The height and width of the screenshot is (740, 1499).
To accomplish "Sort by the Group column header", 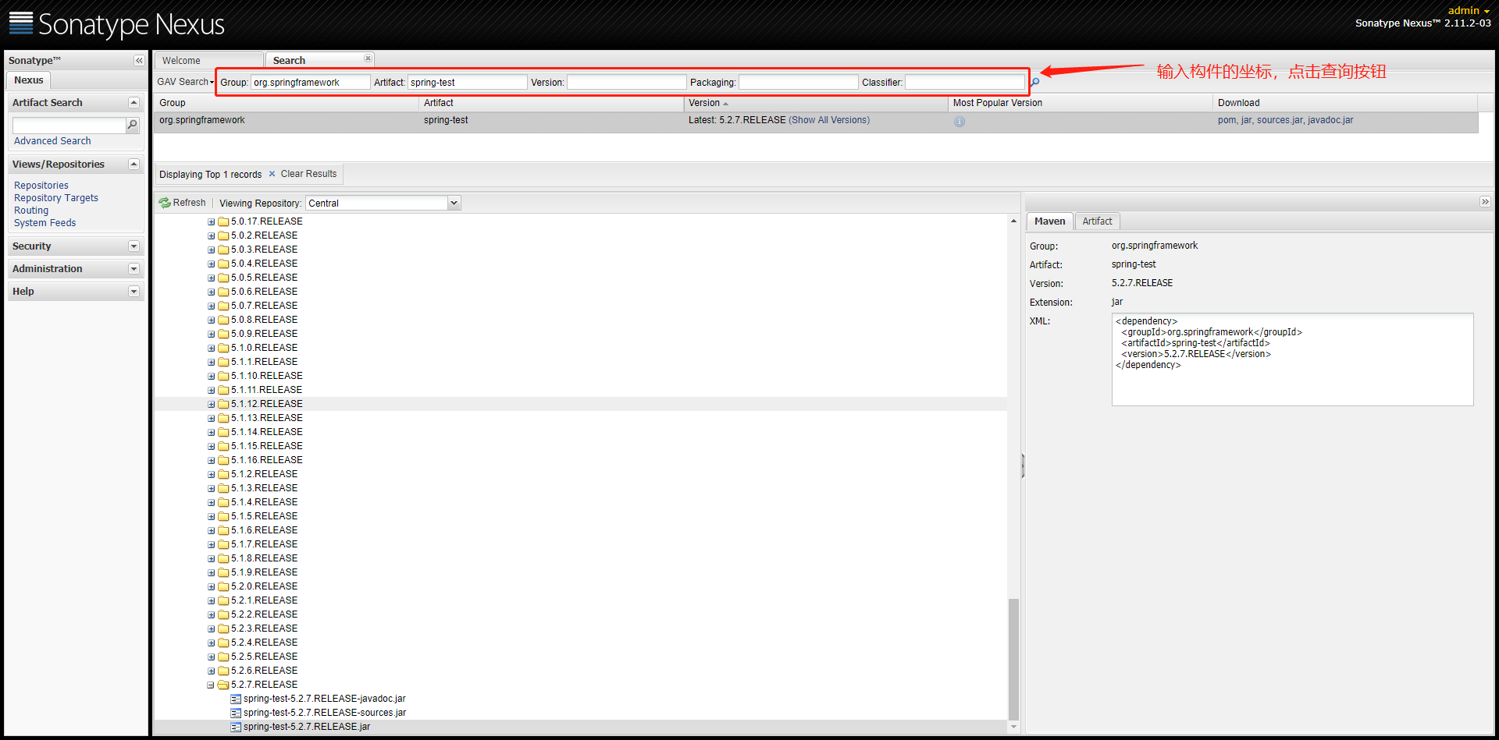I will tap(287, 103).
